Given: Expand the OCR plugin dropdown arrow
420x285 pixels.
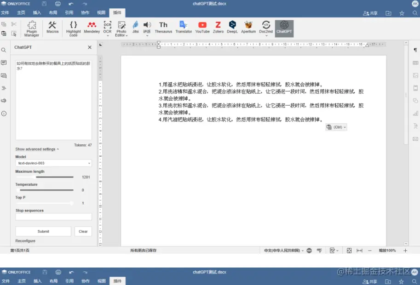Looking at the screenshot, I should click(x=107, y=35).
